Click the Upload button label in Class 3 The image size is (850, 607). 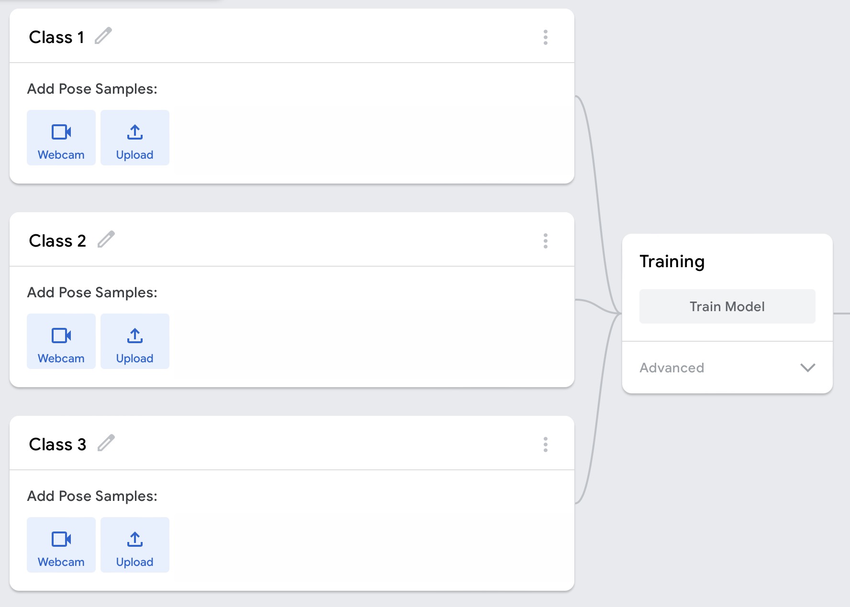point(134,562)
